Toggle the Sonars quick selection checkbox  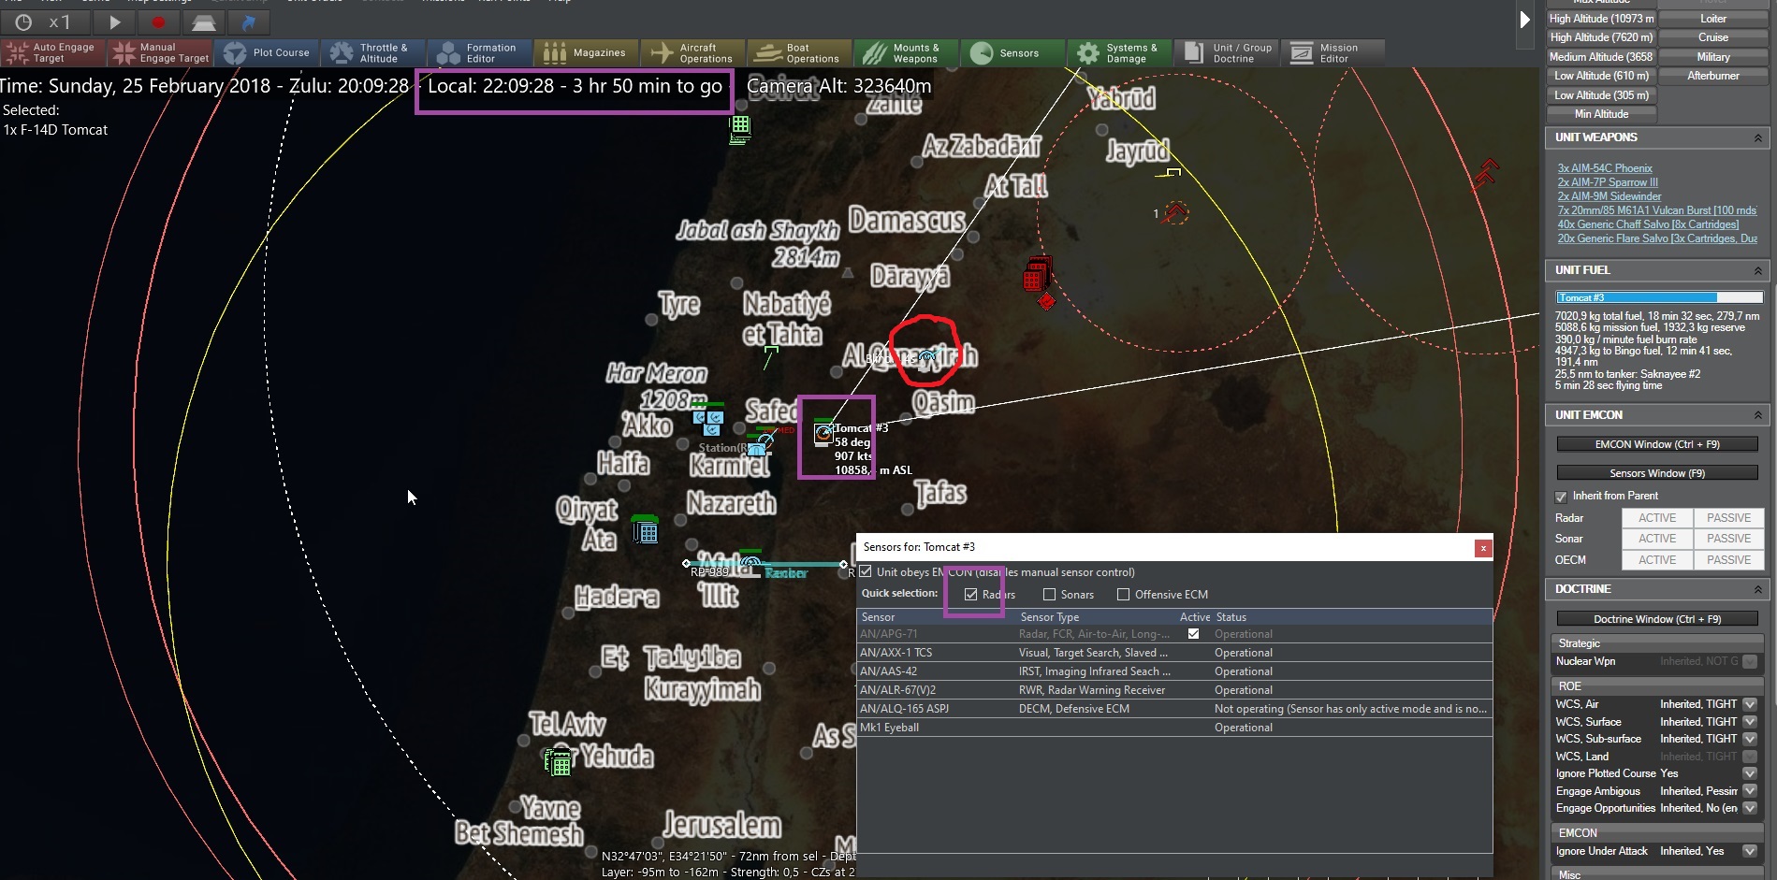(x=1049, y=594)
